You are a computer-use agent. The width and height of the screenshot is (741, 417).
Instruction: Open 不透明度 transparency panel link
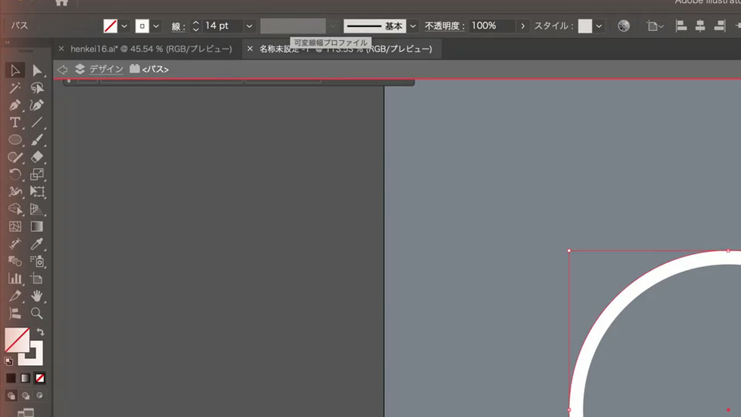pos(444,27)
